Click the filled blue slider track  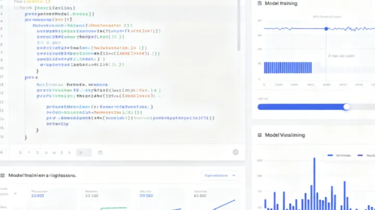click(302, 107)
